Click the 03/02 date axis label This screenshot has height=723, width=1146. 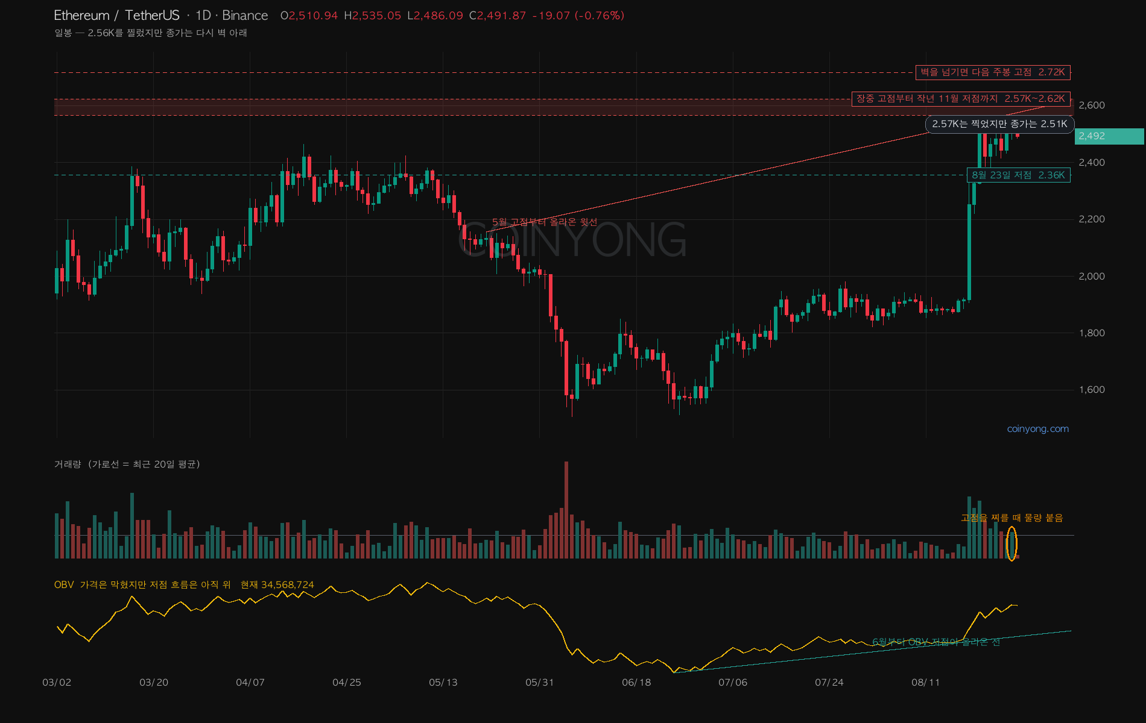[57, 683]
